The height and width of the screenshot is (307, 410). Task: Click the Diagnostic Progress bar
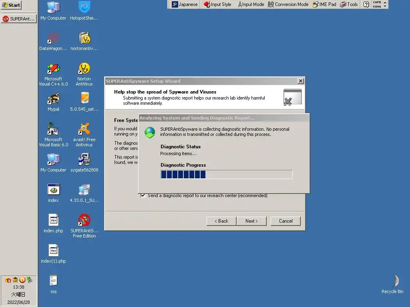tap(227, 174)
